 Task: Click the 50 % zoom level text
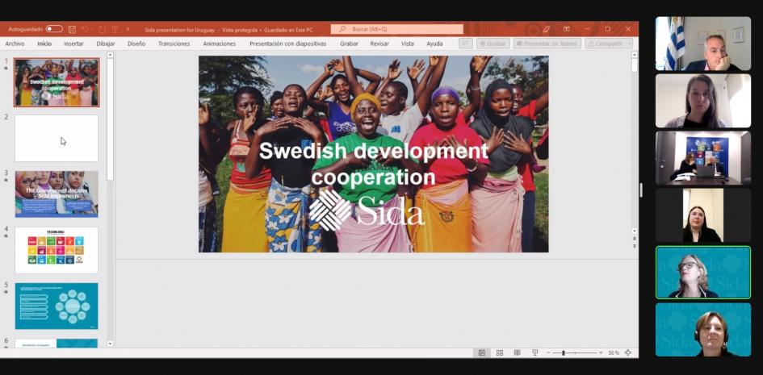pyautogui.click(x=614, y=352)
